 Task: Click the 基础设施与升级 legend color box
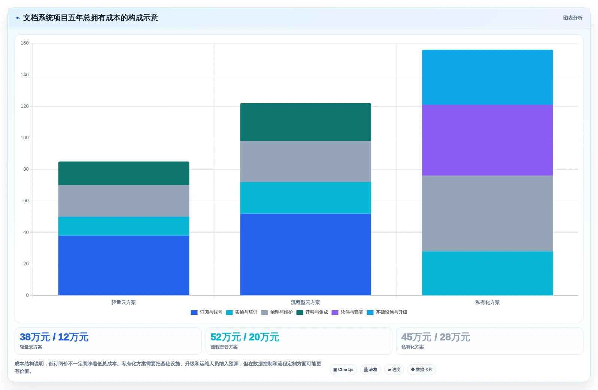370,313
